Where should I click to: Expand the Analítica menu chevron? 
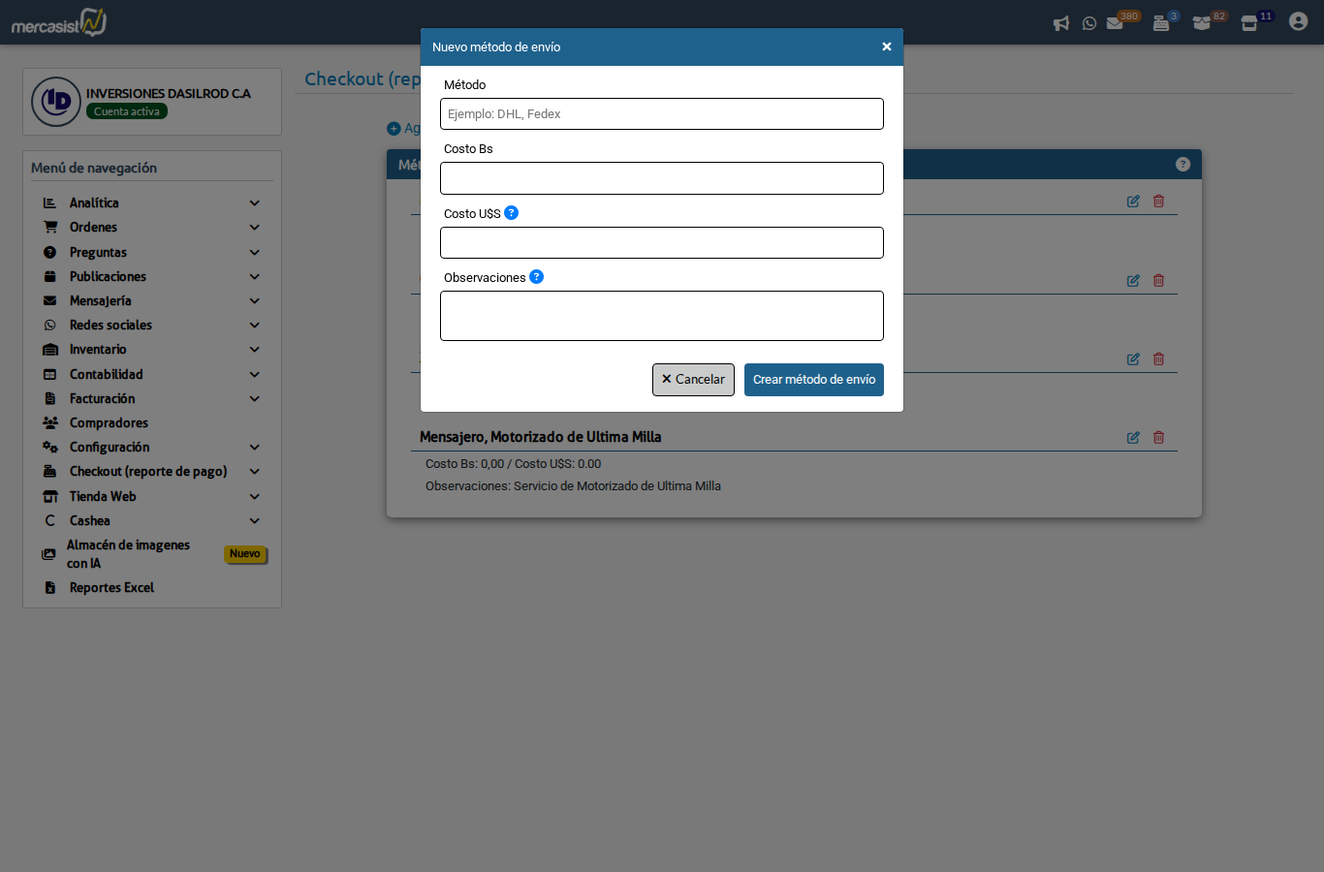[x=255, y=203]
